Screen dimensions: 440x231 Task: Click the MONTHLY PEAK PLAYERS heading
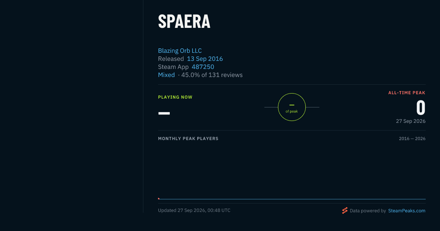point(188,139)
